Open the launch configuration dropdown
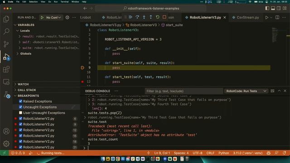The image size is (290, 163). coord(53,17)
